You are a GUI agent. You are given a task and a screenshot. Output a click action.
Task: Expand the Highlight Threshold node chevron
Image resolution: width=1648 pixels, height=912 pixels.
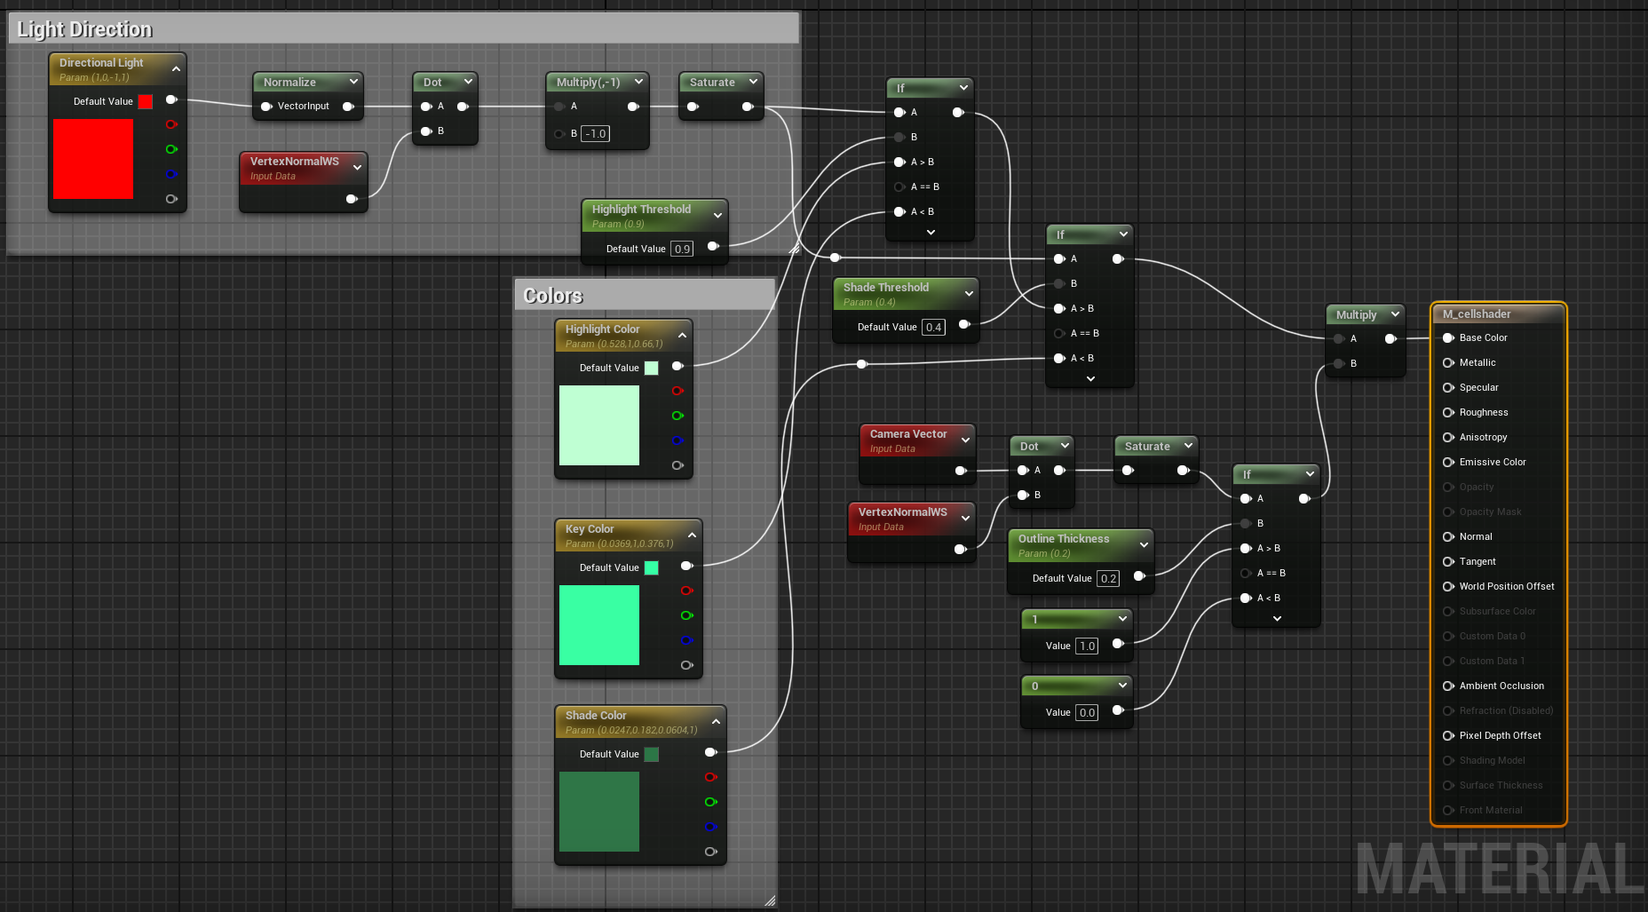(x=717, y=215)
